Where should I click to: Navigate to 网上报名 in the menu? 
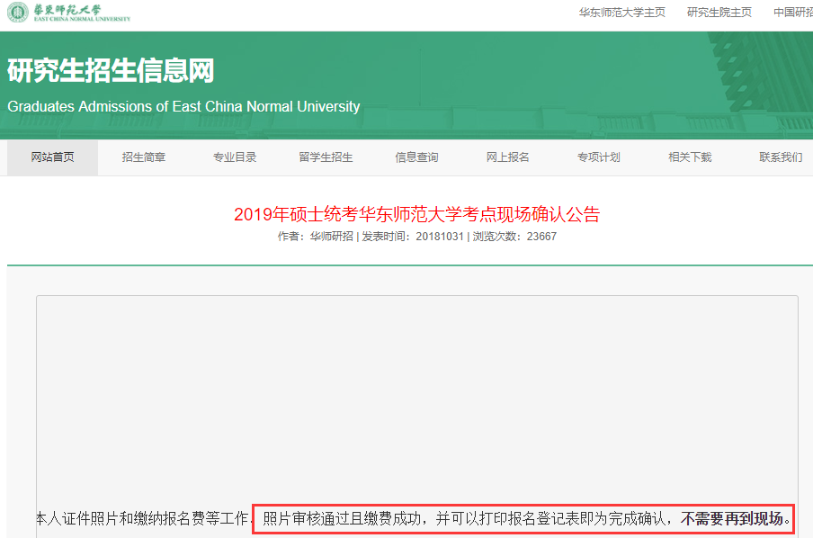(x=508, y=157)
